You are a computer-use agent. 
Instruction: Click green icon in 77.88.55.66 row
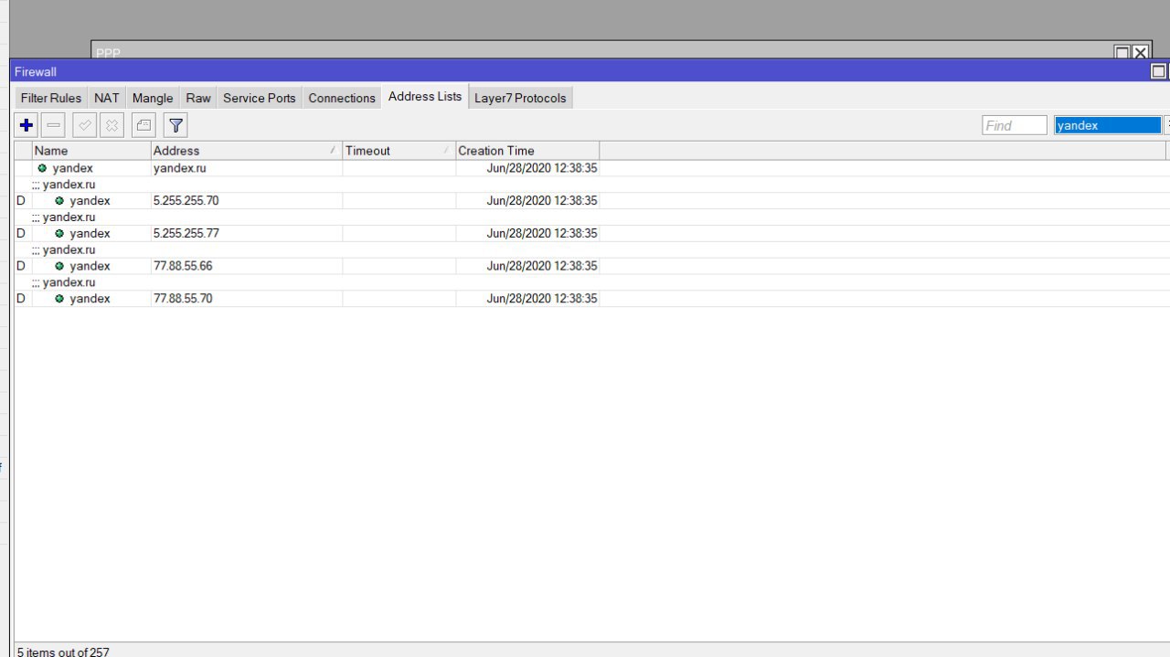pyautogui.click(x=59, y=267)
